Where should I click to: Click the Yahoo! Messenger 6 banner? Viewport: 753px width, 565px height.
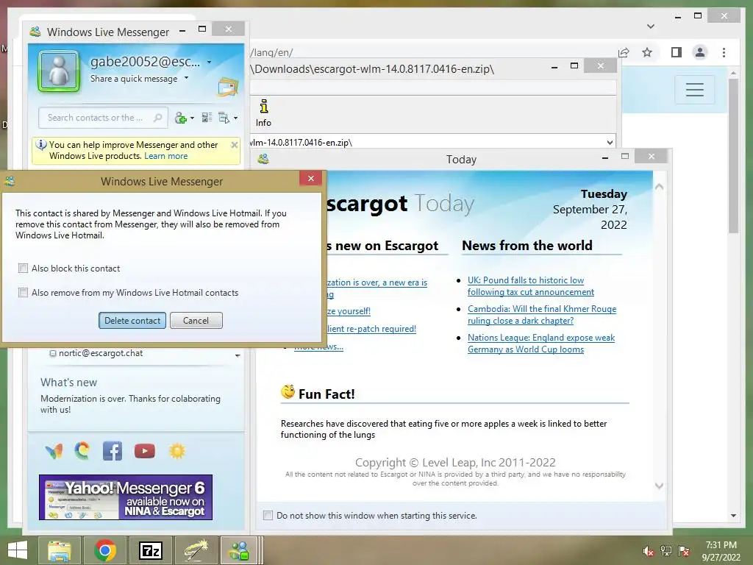pos(126,497)
